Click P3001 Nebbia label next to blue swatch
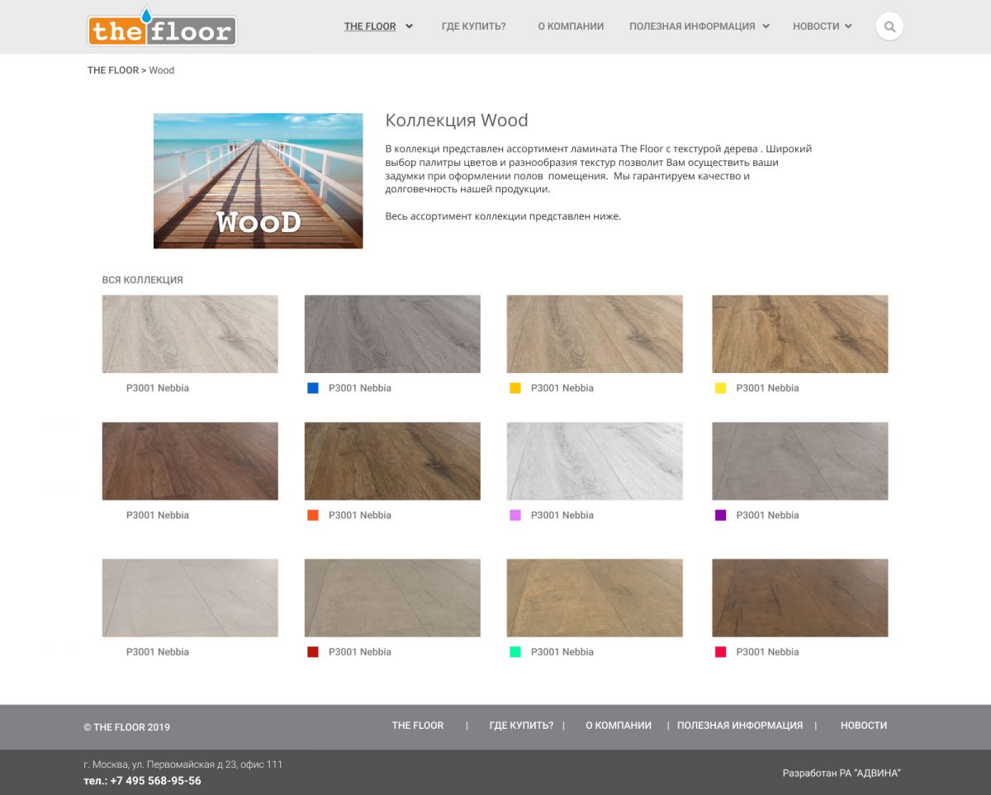The height and width of the screenshot is (795, 991). [360, 388]
